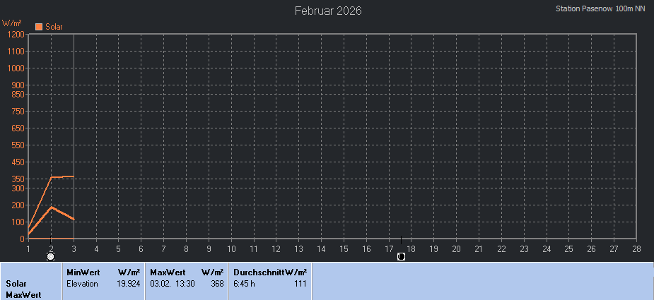Click the orange Solar legend square
The height and width of the screenshot is (300, 654).
(39, 27)
